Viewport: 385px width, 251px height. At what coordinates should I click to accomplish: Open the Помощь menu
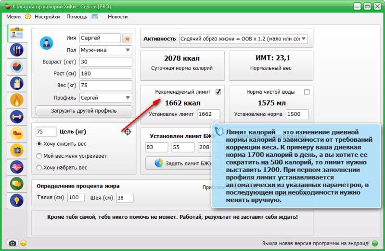pyautogui.click(x=77, y=16)
